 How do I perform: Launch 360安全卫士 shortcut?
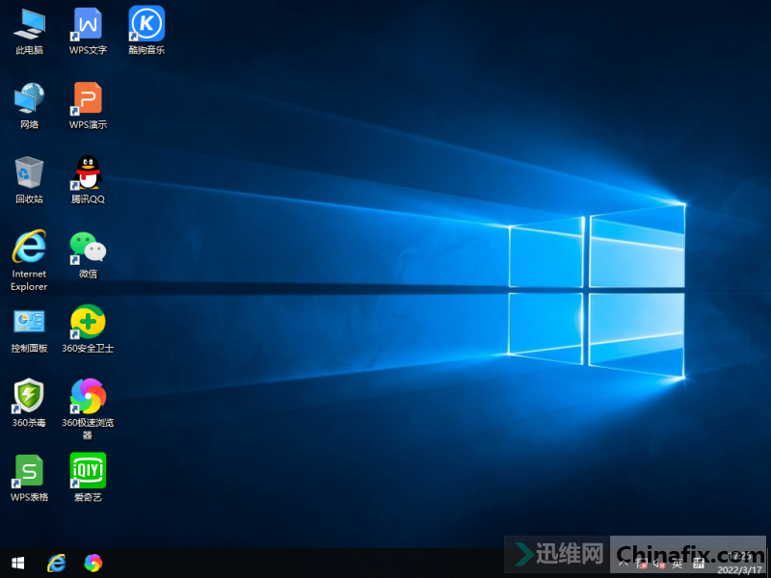tap(88, 329)
